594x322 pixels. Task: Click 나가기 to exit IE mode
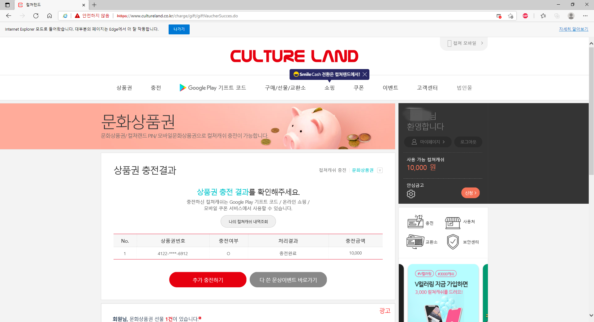pyautogui.click(x=179, y=29)
